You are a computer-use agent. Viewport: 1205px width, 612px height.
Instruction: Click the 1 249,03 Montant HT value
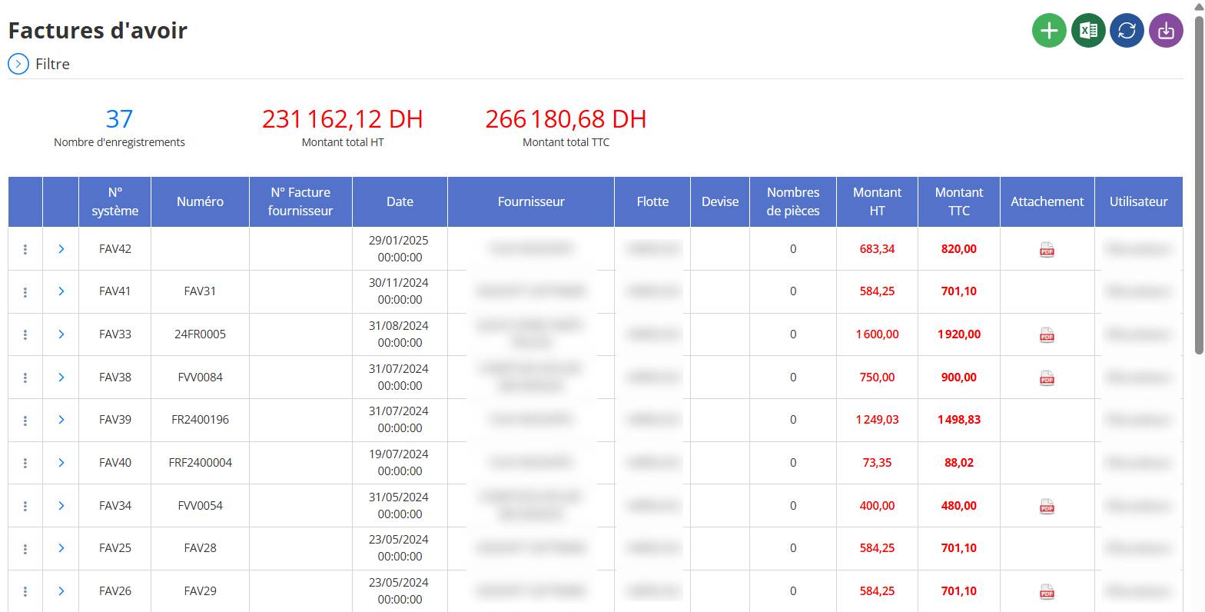877,420
